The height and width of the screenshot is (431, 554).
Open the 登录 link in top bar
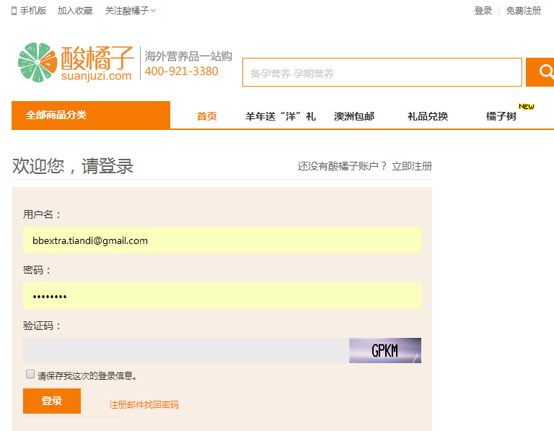[x=483, y=11]
